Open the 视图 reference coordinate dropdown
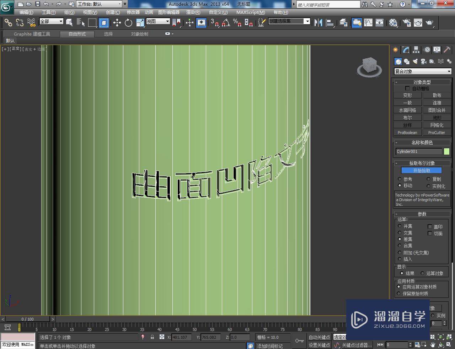 tap(158, 21)
